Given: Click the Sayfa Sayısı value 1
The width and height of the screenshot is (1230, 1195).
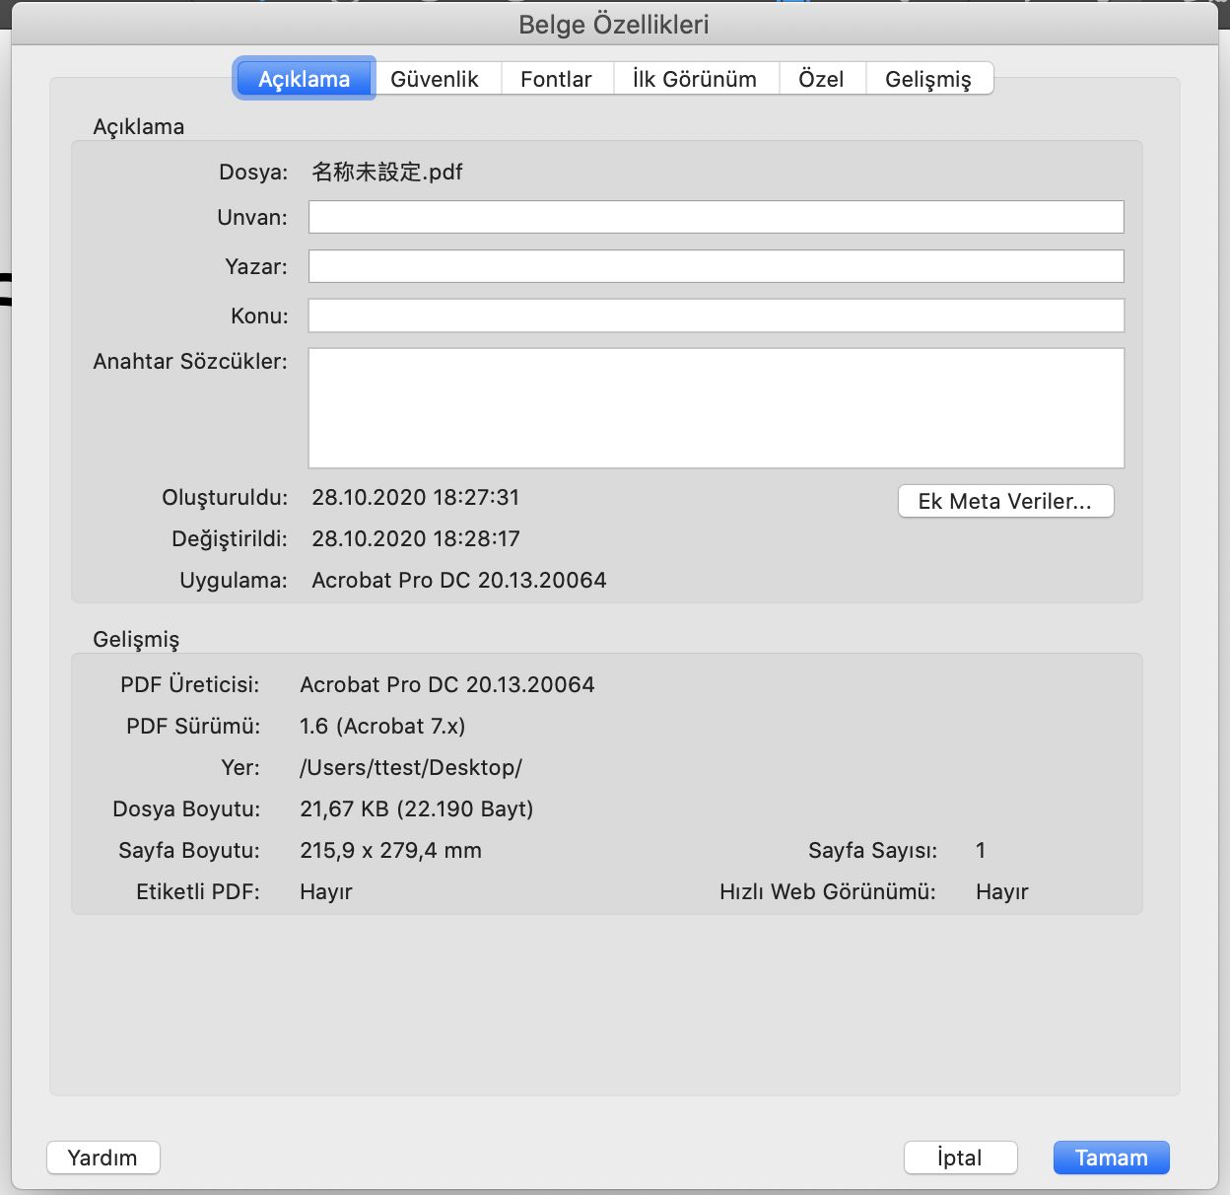Looking at the screenshot, I should click(x=981, y=850).
